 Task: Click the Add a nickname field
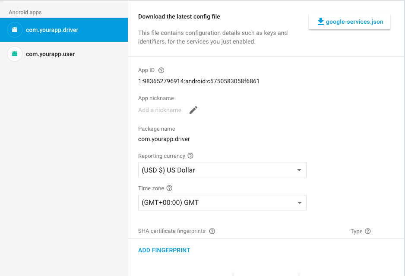click(x=160, y=110)
